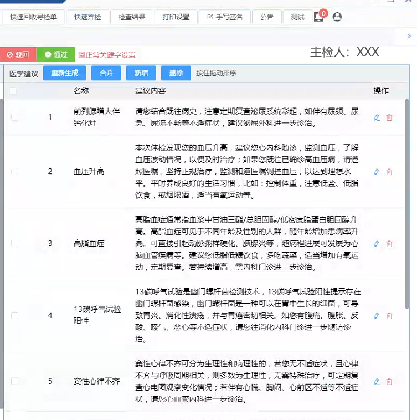Delete the 窦性心律不齐 suggestion
417x420 pixels.
389,381
